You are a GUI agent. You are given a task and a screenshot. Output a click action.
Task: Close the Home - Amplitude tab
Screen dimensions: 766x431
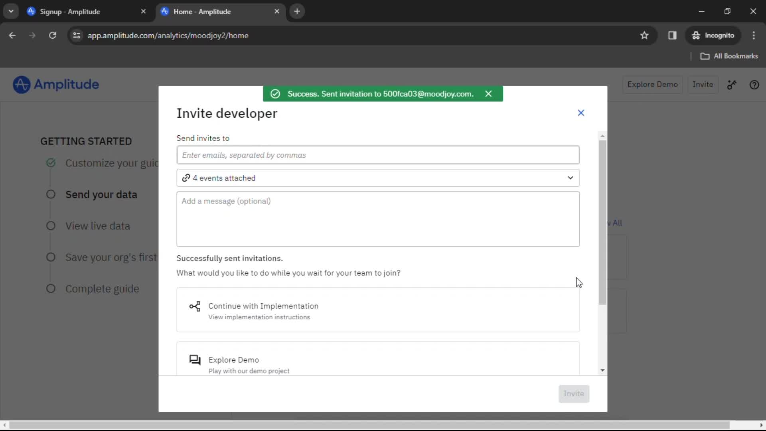click(277, 12)
